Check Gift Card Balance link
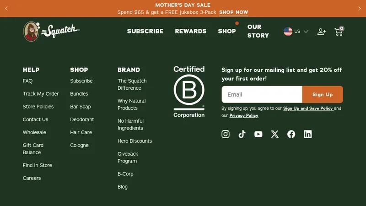 [x=33, y=149]
